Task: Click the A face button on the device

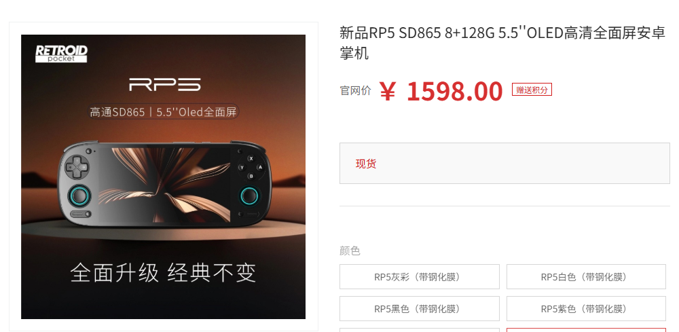Action: 260,168
